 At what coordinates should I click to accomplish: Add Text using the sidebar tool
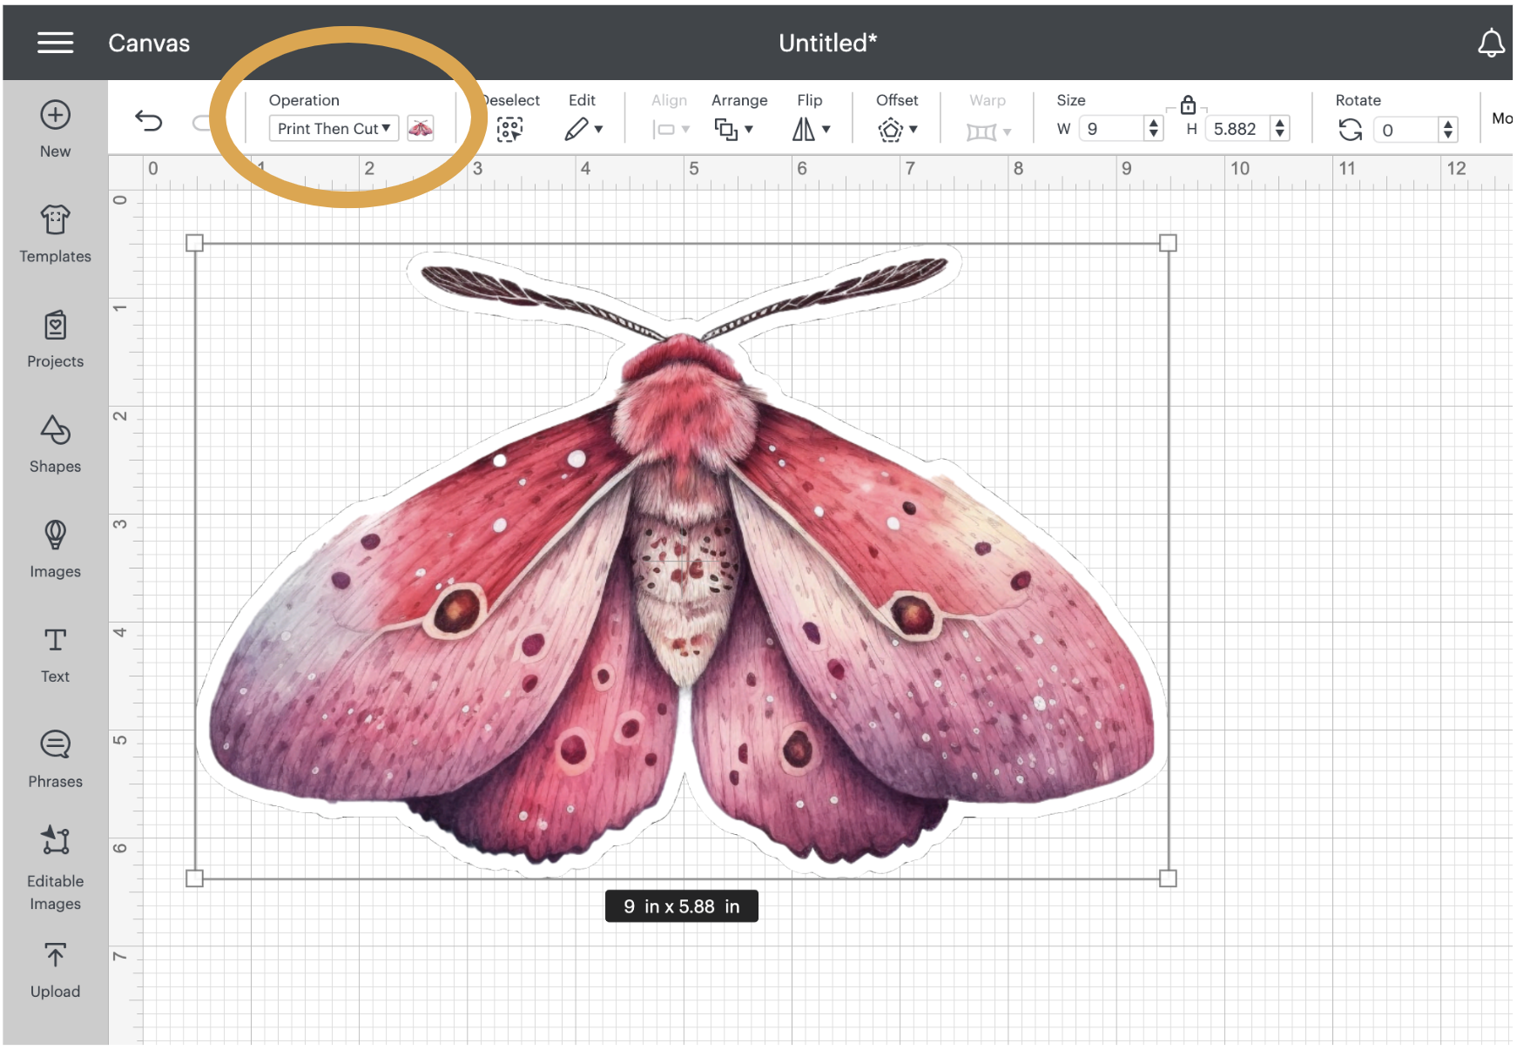(55, 653)
